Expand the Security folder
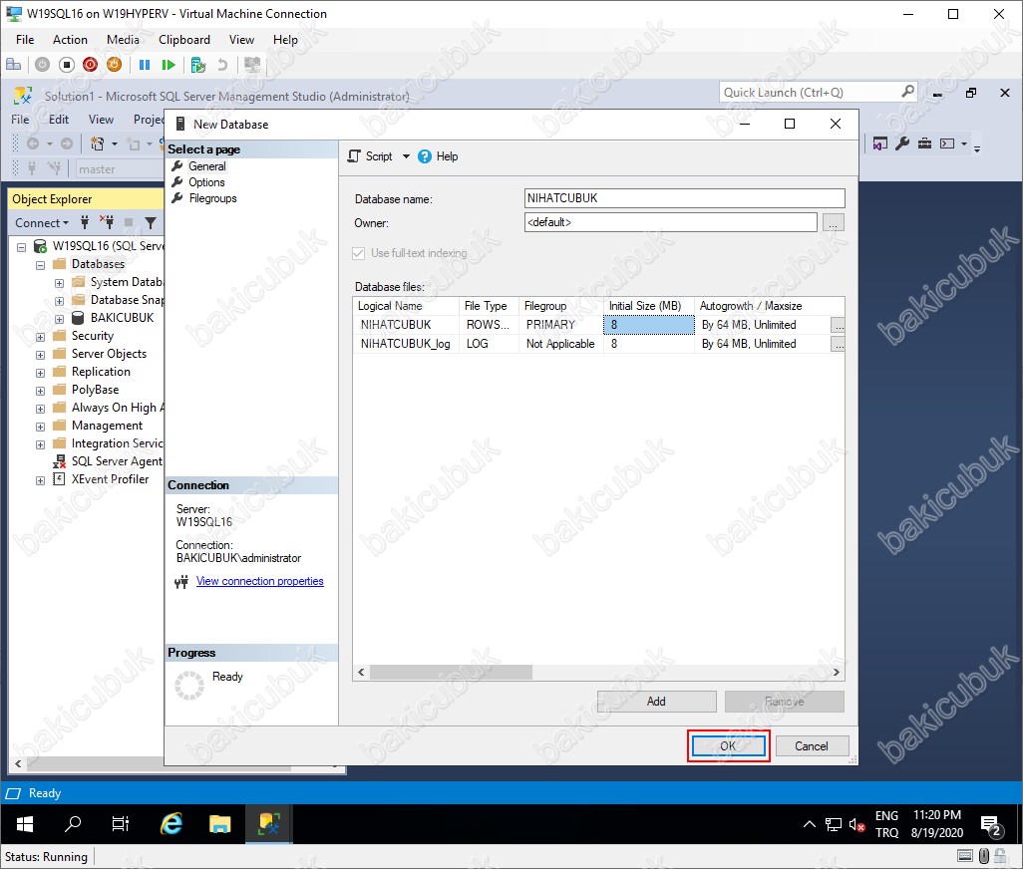1023x869 pixels. point(41,337)
